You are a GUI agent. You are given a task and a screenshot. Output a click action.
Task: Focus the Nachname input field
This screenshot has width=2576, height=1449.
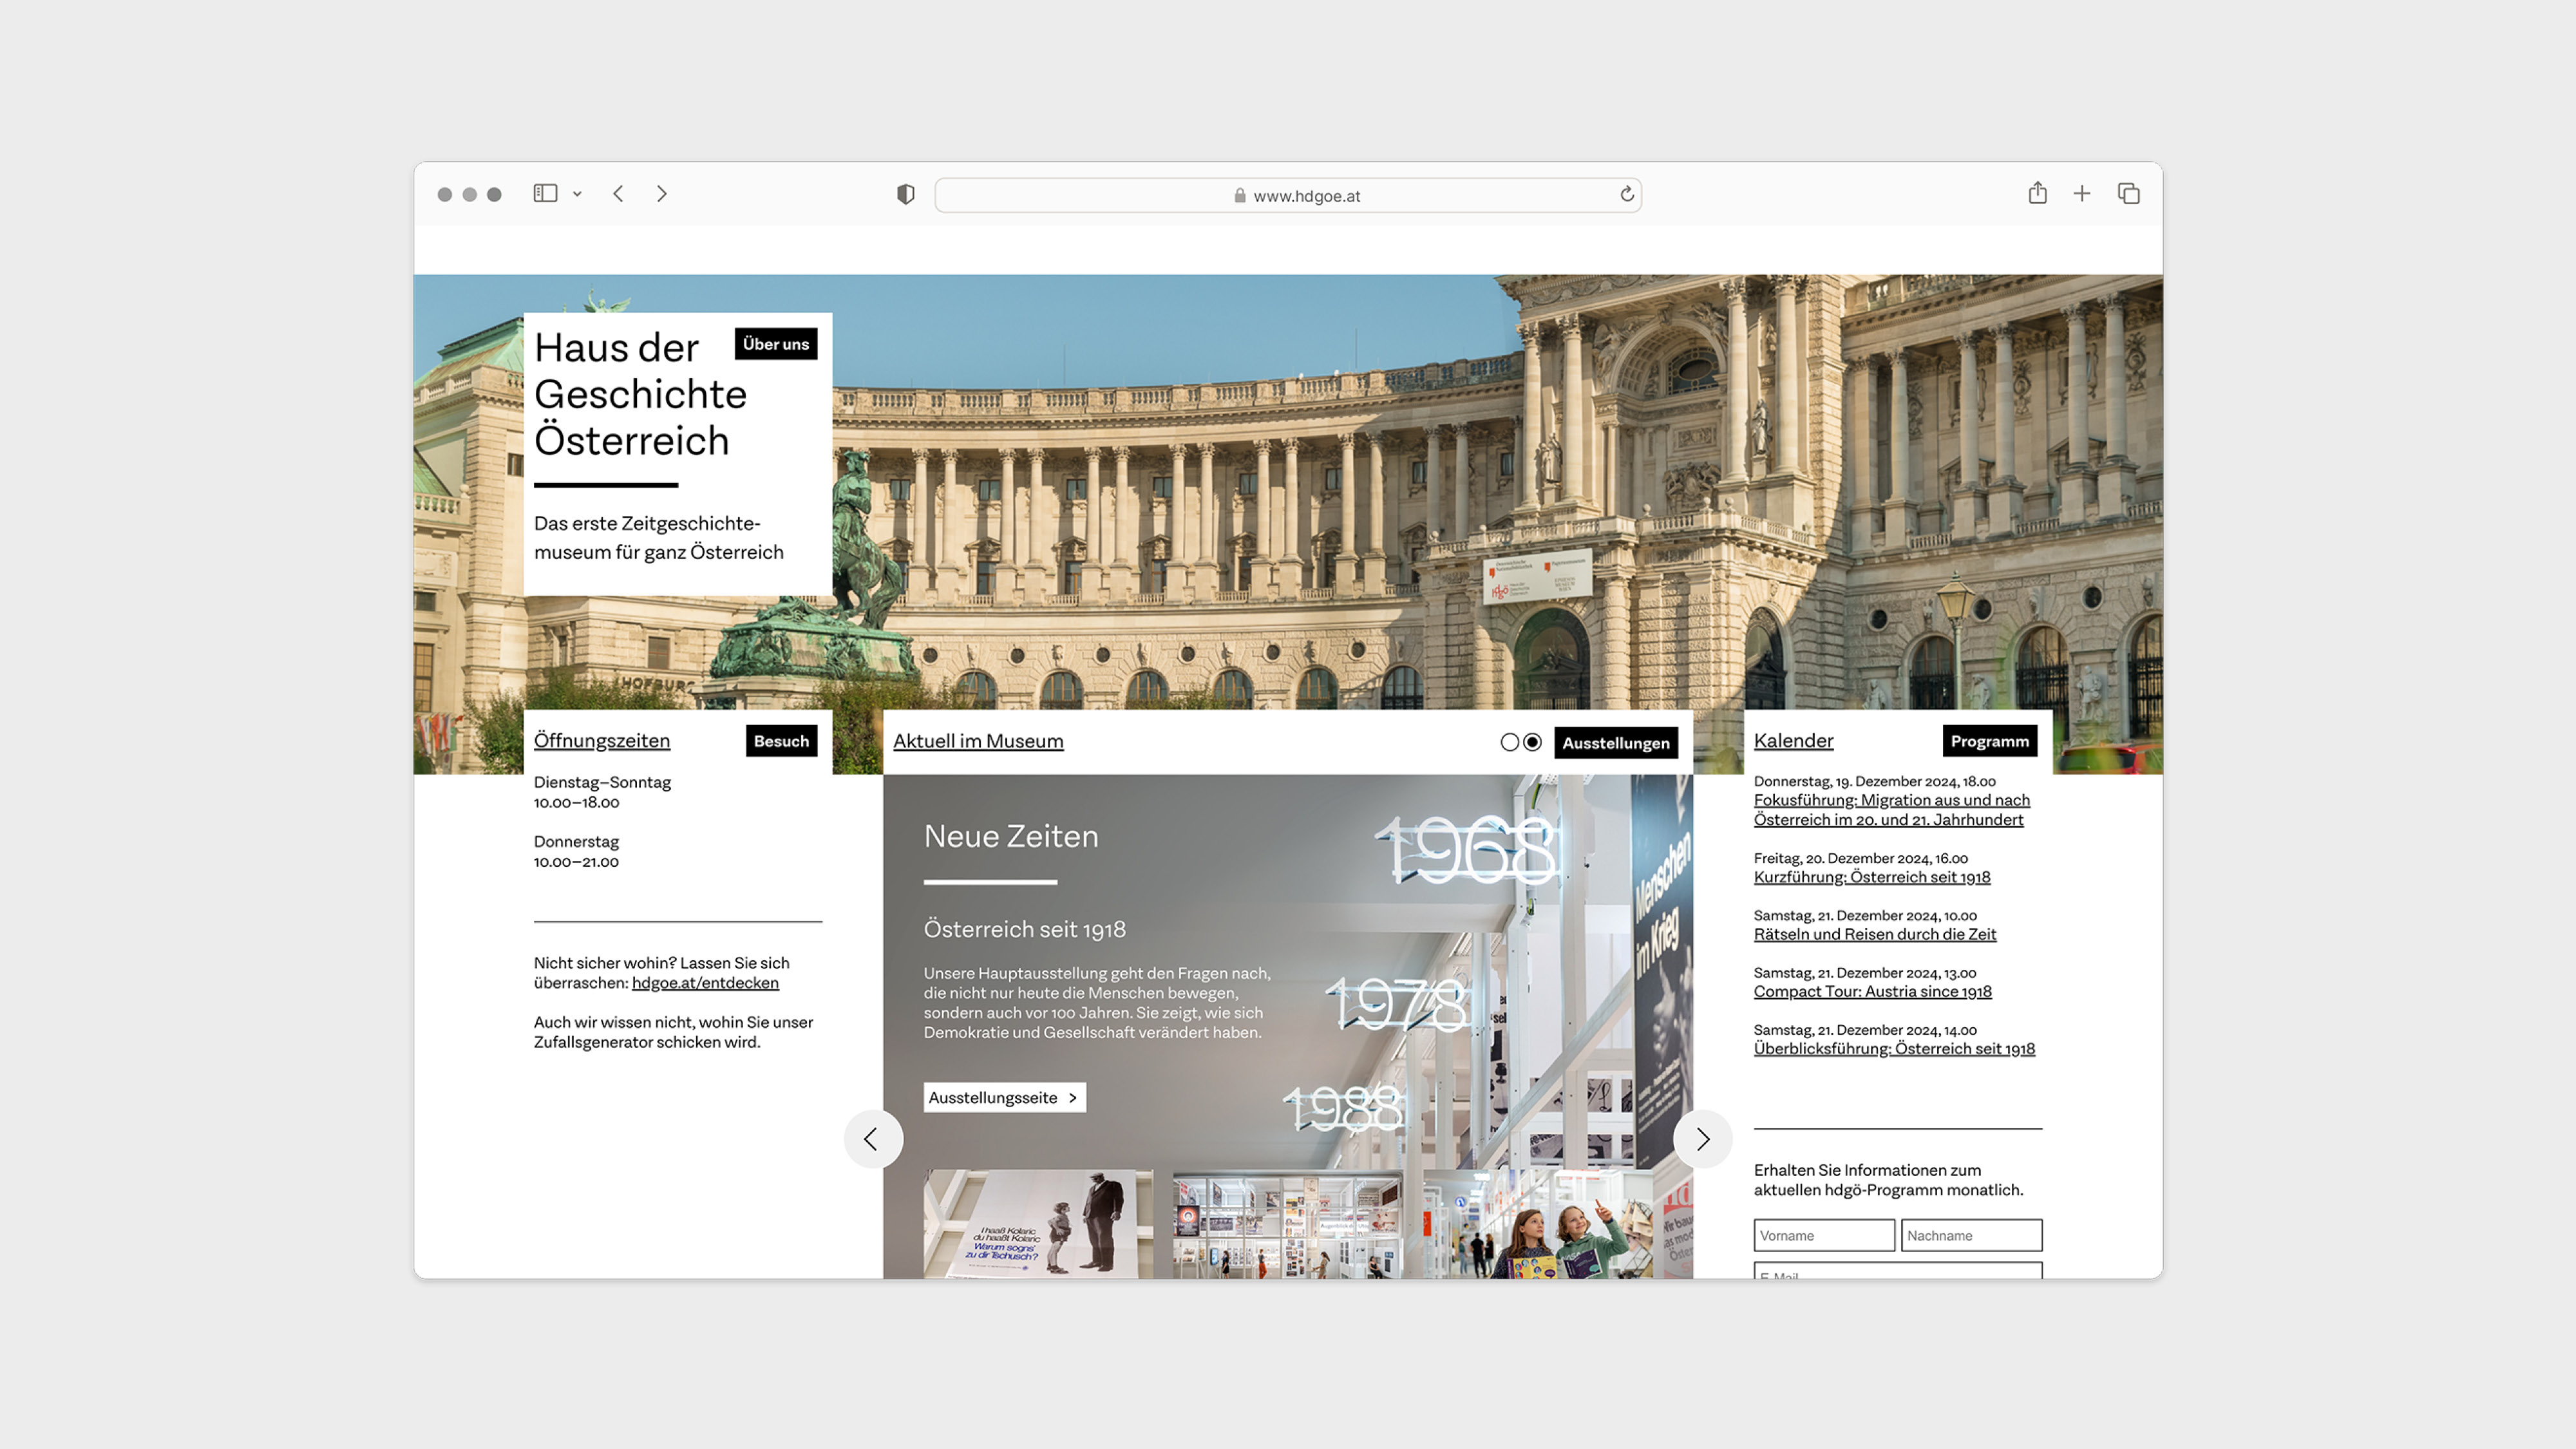pyautogui.click(x=1971, y=1235)
